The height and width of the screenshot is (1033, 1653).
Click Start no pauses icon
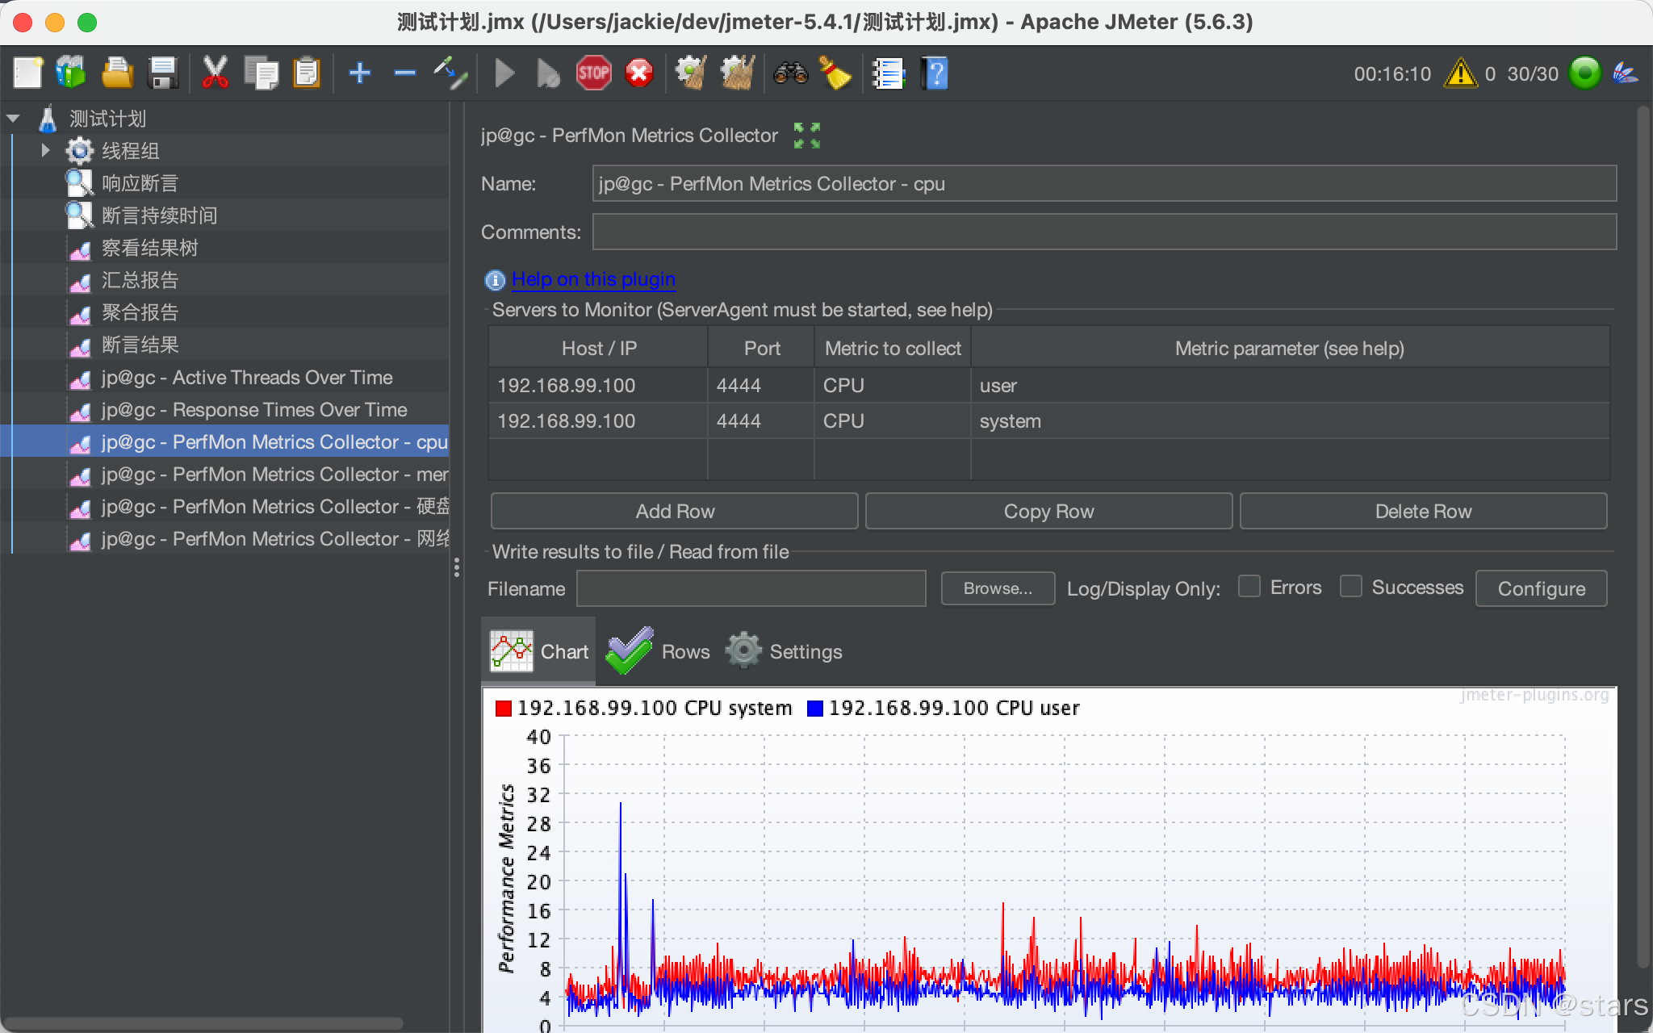(549, 73)
